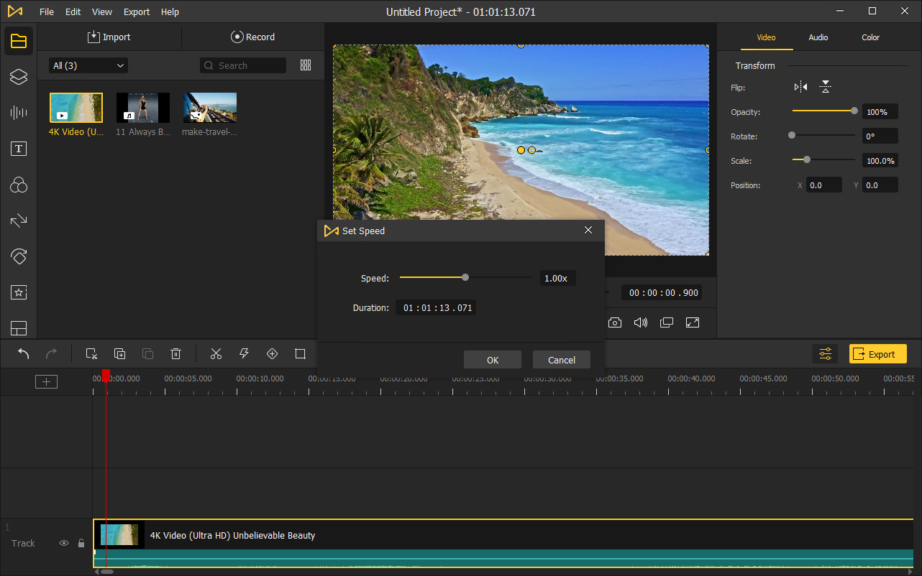Expand preview to fullscreen
This screenshot has width=922, height=576.
693,322
